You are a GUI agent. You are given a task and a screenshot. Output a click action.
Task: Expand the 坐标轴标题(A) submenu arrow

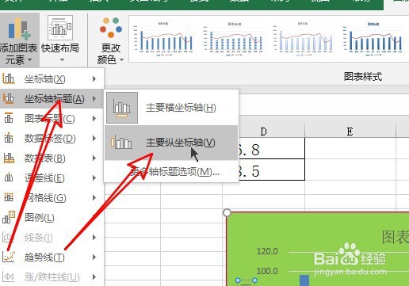point(94,98)
